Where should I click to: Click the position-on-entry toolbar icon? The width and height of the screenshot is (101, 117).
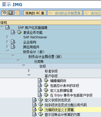pos(11,13)
